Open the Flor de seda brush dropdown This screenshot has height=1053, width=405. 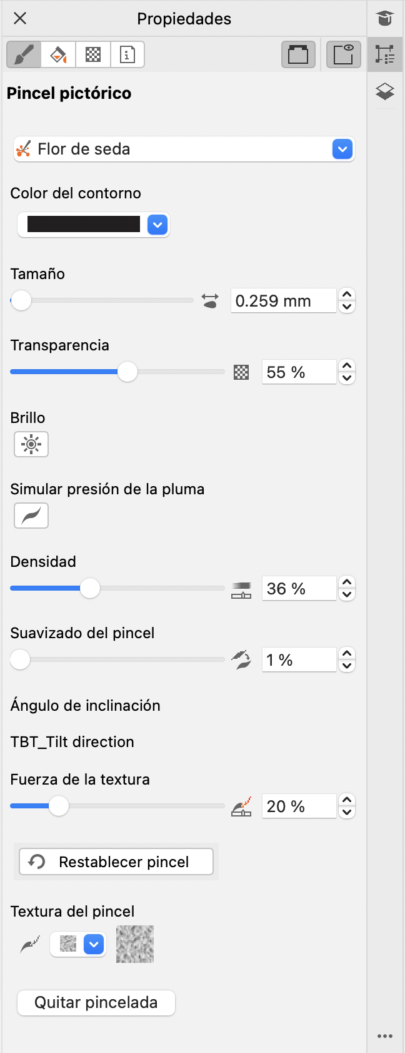click(x=342, y=150)
